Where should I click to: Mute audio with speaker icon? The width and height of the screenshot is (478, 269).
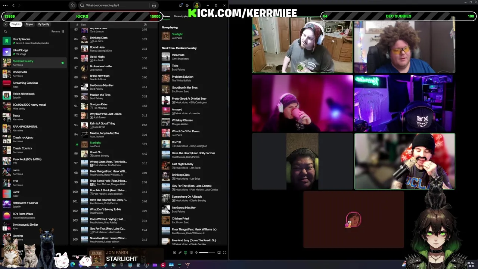(x=196, y=253)
